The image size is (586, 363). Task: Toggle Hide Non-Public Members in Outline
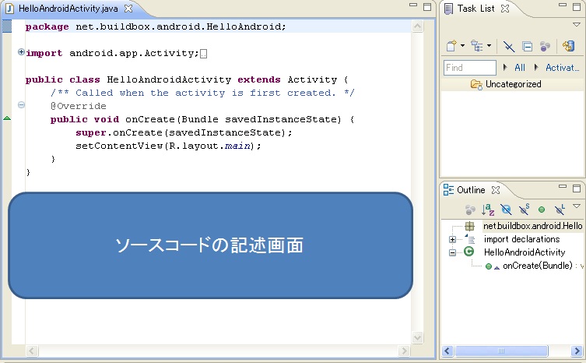click(x=542, y=210)
